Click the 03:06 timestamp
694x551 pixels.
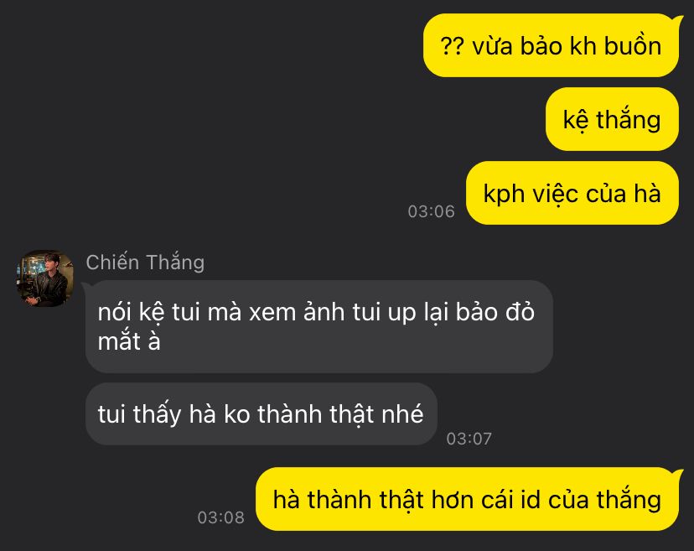(x=431, y=211)
